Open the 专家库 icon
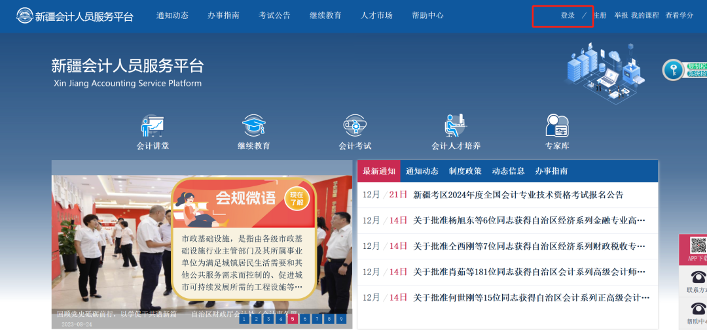707x330 pixels. tap(557, 125)
